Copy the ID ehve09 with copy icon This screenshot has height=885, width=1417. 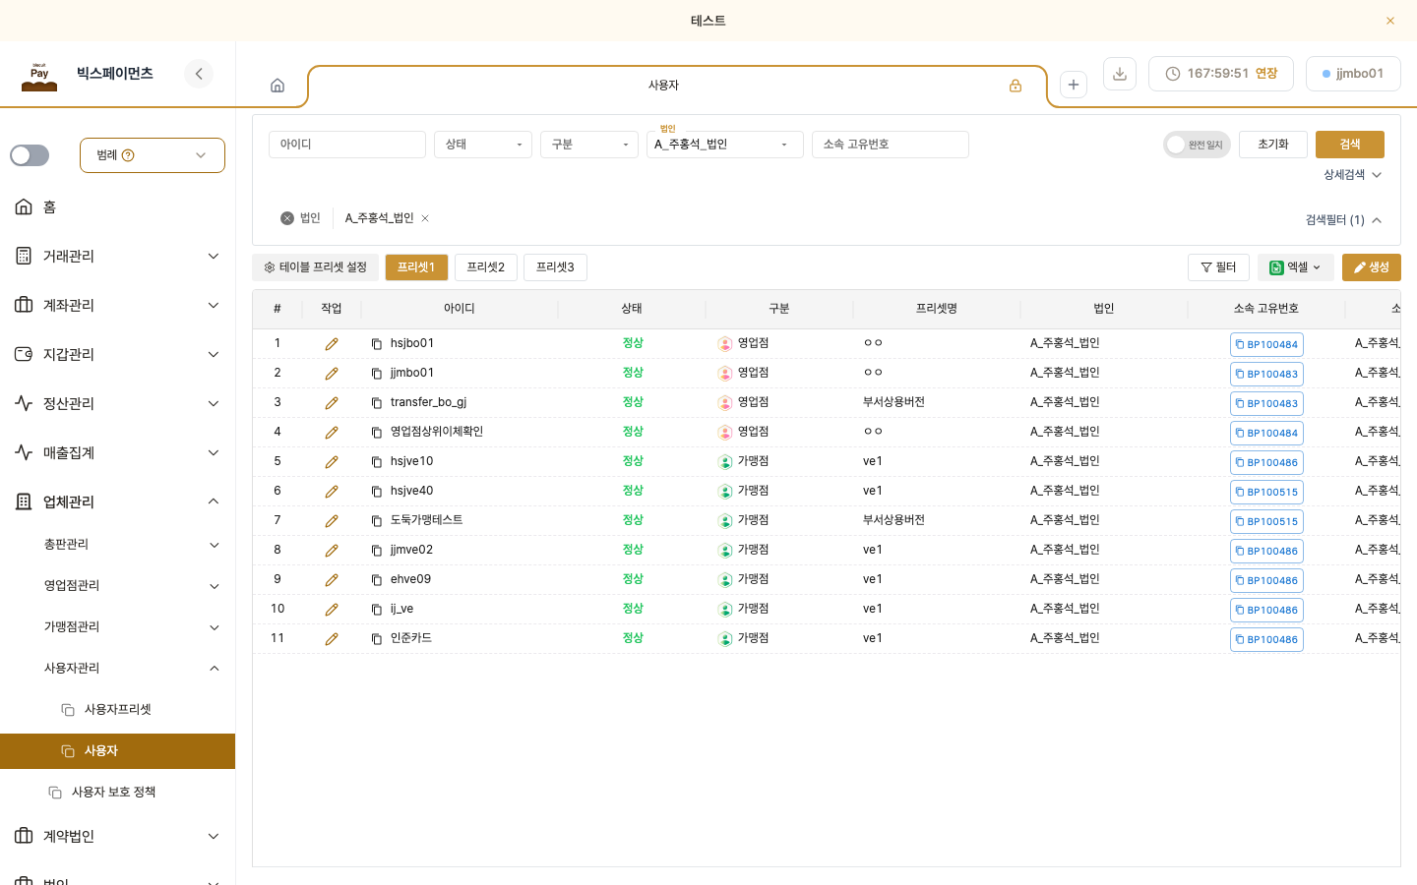377,580
